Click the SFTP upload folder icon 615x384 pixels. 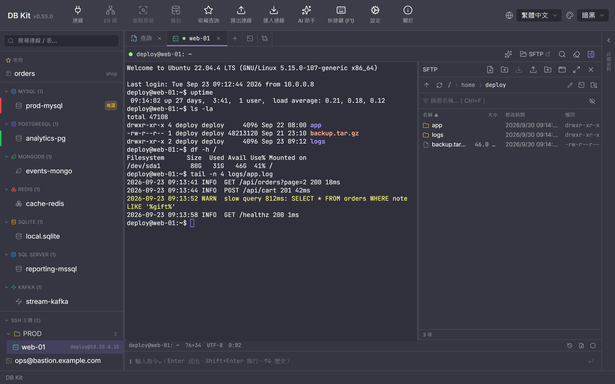pos(548,70)
